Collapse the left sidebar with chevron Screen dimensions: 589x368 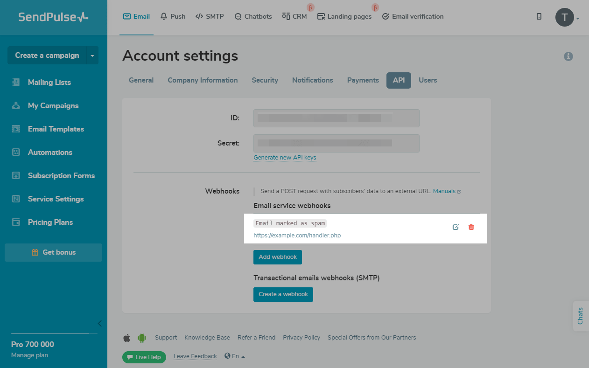[99, 323]
